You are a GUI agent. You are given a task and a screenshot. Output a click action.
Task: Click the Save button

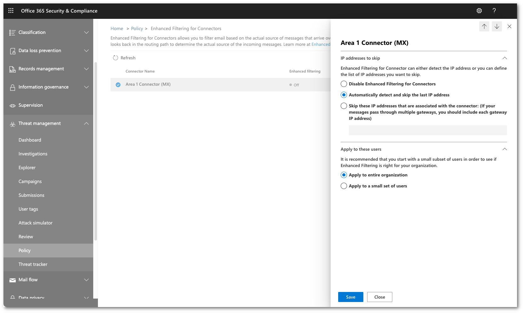(x=350, y=297)
